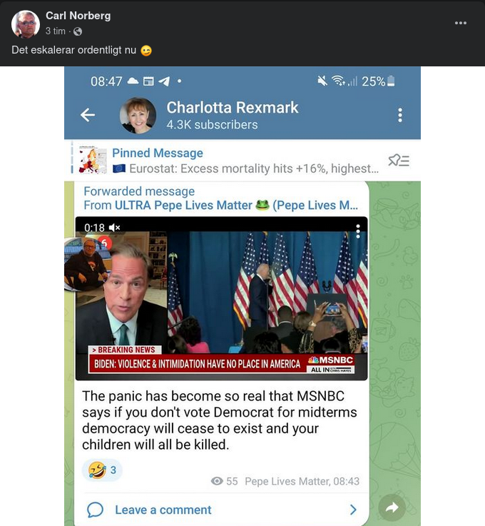Click the pinned messages list icon
Screen dimensions: 485x526
[x=399, y=161]
